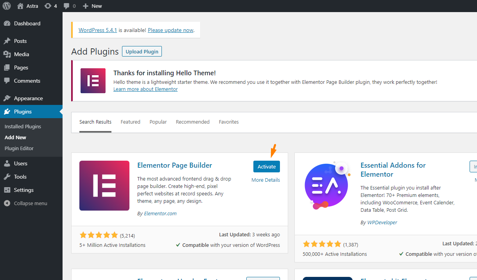
Task: Click Please update now link
Action: pyautogui.click(x=170, y=30)
